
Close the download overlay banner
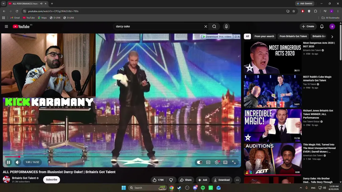coord(239,37)
